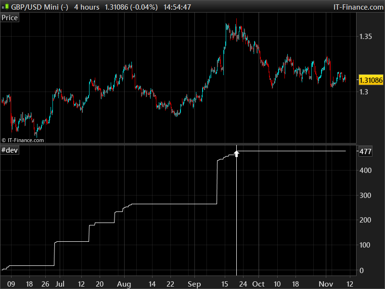Image resolution: width=385 pixels, height=289 pixels.
Task: Click the 400 level on #dev axis
Action: (365, 171)
